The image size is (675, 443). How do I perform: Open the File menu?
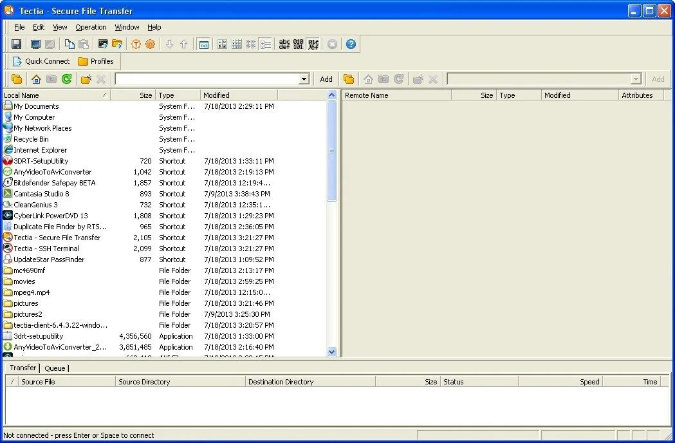pyautogui.click(x=19, y=27)
